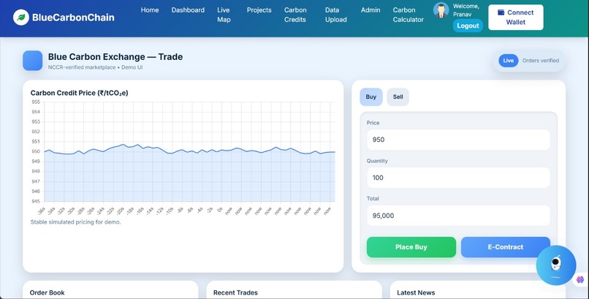
Task: Click the Live status badge
Action: (x=508, y=61)
